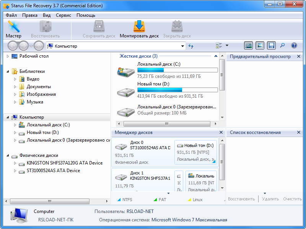
Task: Open the Монтировать диск tool
Action: pos(139,29)
